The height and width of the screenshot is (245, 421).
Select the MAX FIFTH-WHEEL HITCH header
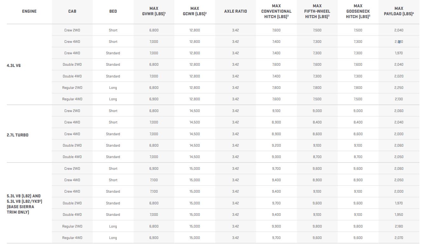pos(317,11)
